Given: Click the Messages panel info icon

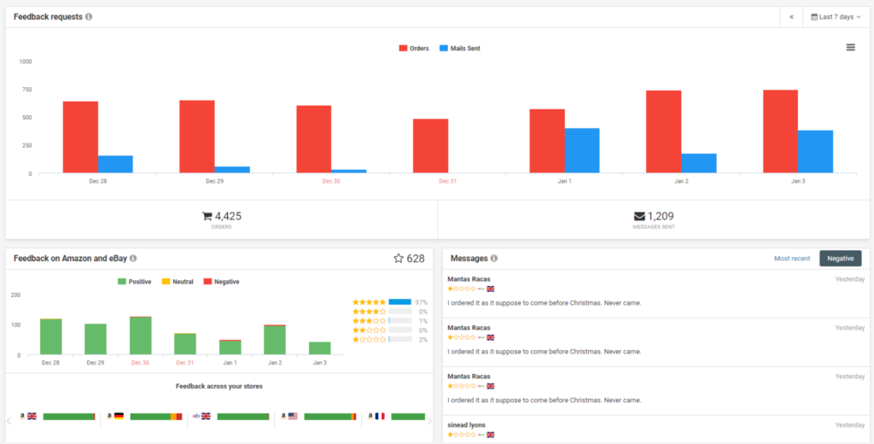Looking at the screenshot, I should [495, 259].
